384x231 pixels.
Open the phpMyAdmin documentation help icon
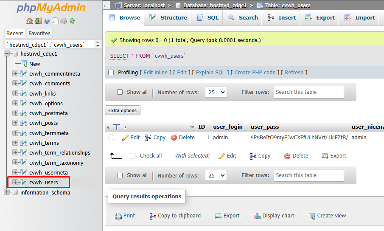[x=47, y=21]
